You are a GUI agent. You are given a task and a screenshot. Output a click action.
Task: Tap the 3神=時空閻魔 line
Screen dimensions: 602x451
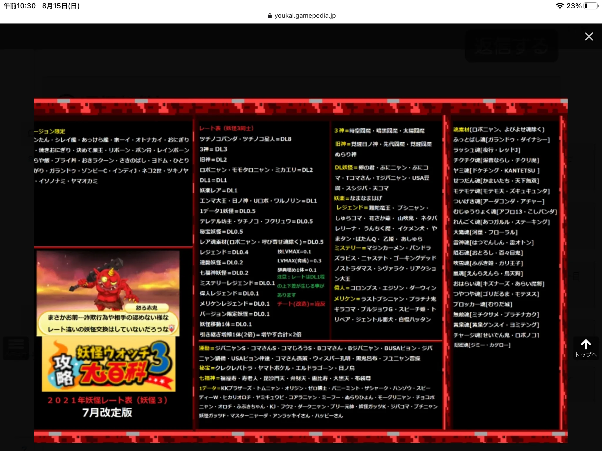[x=379, y=130]
